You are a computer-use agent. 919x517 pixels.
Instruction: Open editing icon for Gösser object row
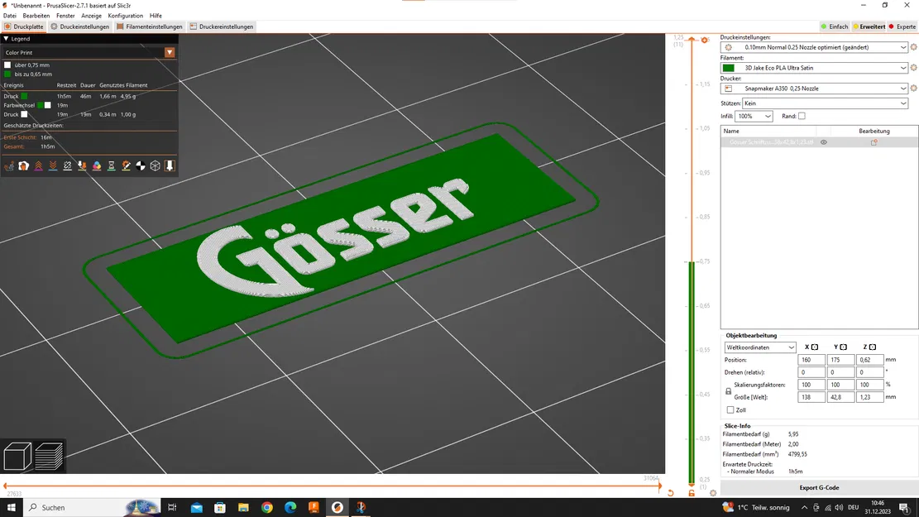[x=874, y=142]
